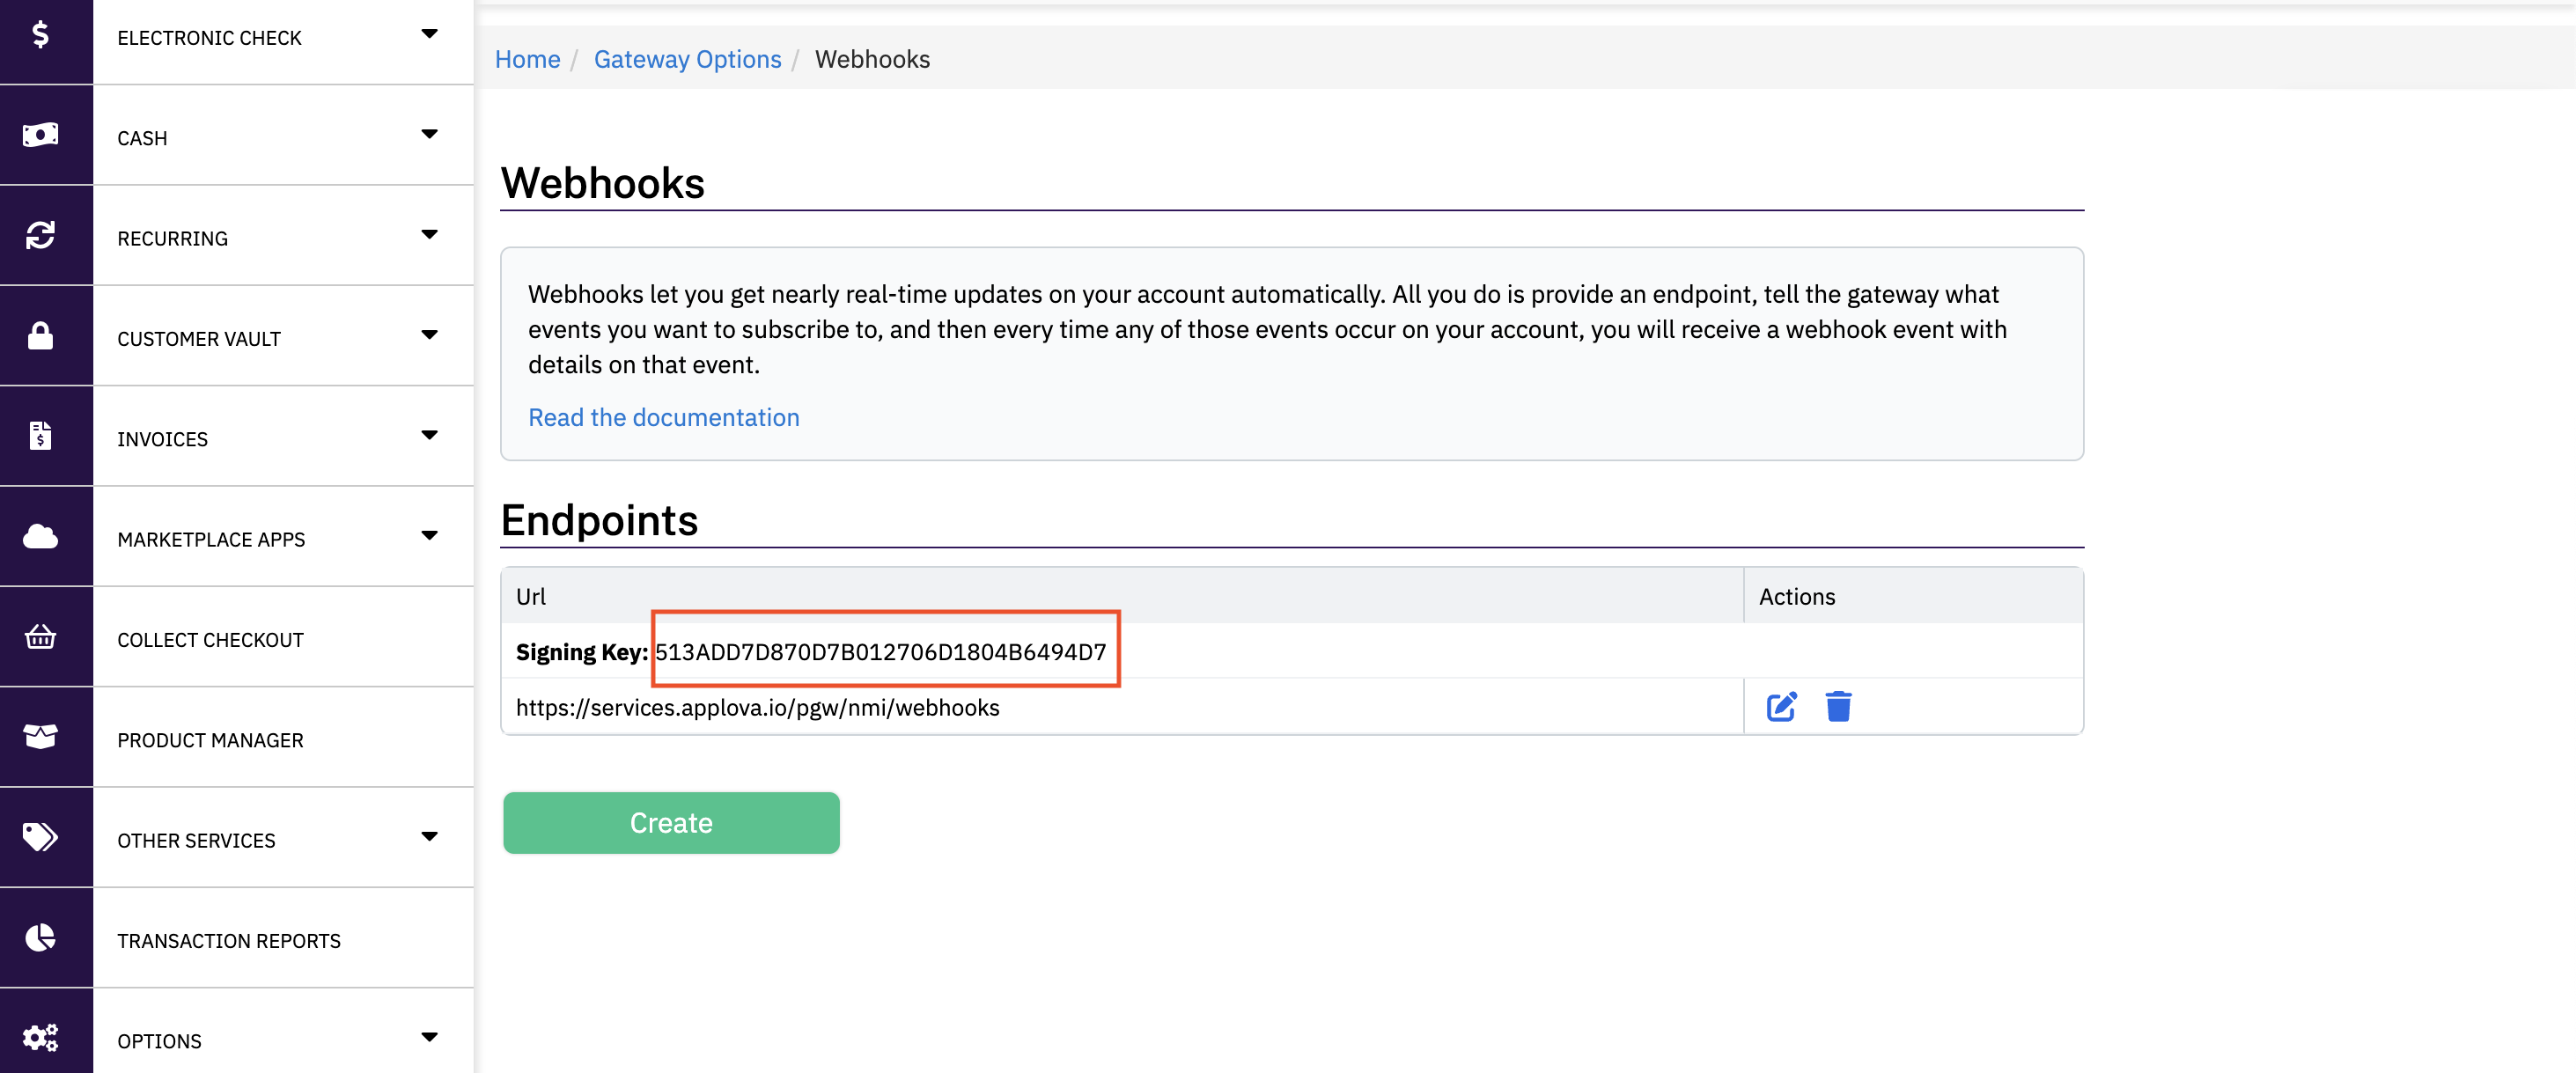Open the Read the documentation link
Screen dimensions: 2576x1073
tap(663, 418)
